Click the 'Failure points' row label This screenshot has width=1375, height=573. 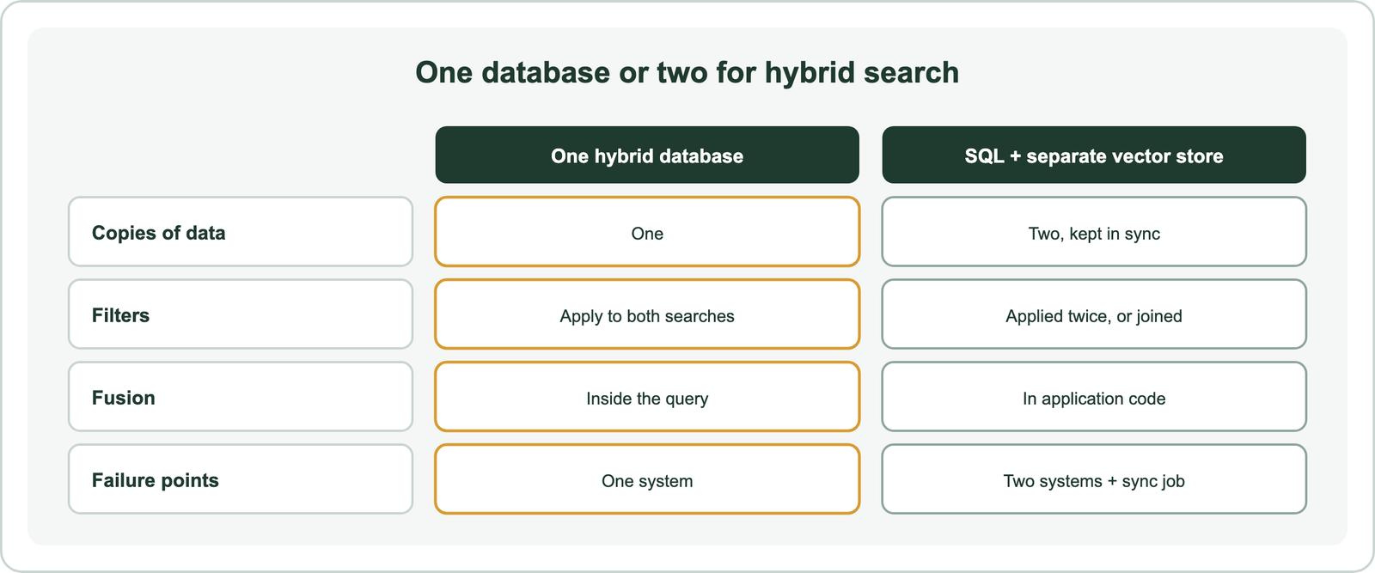point(241,479)
